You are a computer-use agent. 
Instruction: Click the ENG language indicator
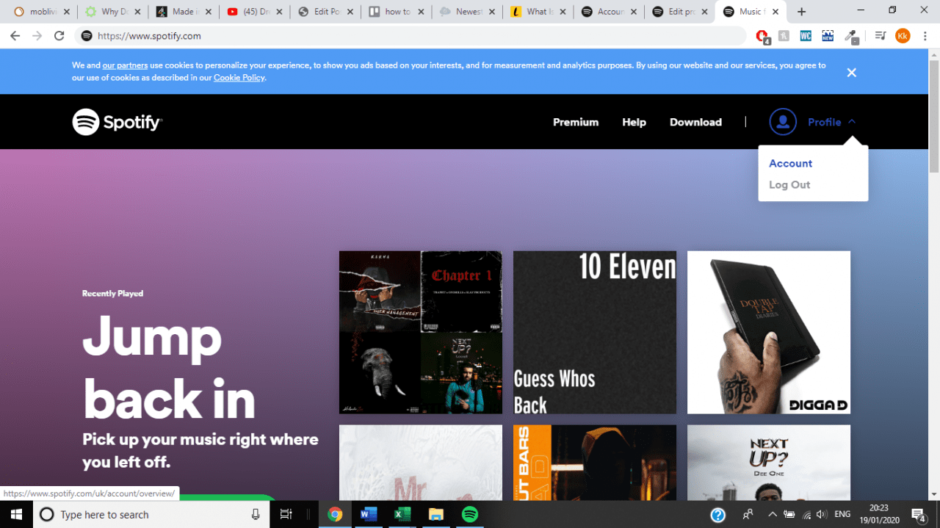point(843,514)
